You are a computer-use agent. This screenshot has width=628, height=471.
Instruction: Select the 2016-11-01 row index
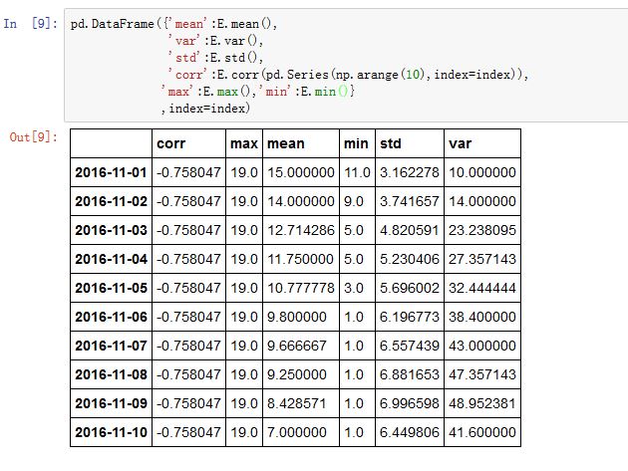[111, 173]
